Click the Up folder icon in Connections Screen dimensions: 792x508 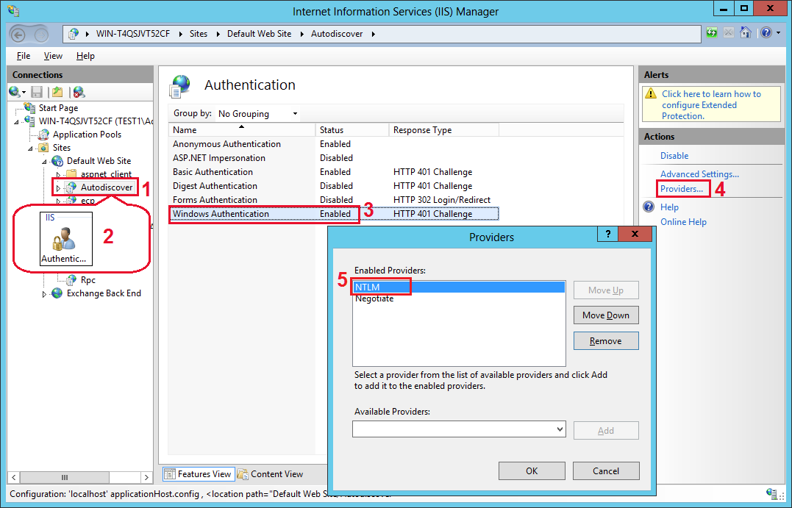(57, 92)
